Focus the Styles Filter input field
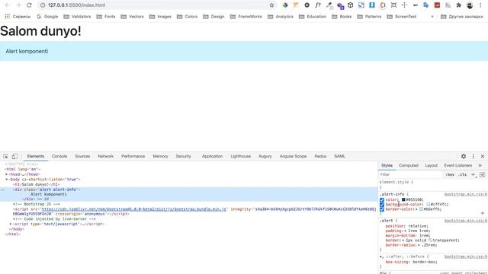488x274 pixels. (411, 174)
